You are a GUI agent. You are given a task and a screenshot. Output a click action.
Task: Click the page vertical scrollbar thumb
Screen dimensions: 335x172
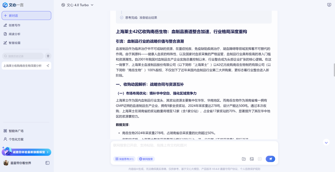[334, 70]
